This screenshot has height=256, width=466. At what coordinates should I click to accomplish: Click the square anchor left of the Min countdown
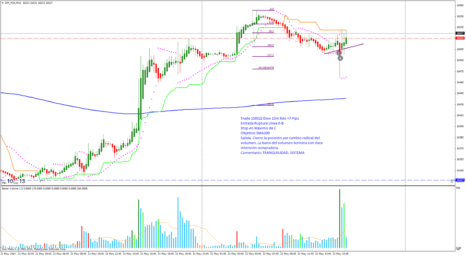[1, 180]
